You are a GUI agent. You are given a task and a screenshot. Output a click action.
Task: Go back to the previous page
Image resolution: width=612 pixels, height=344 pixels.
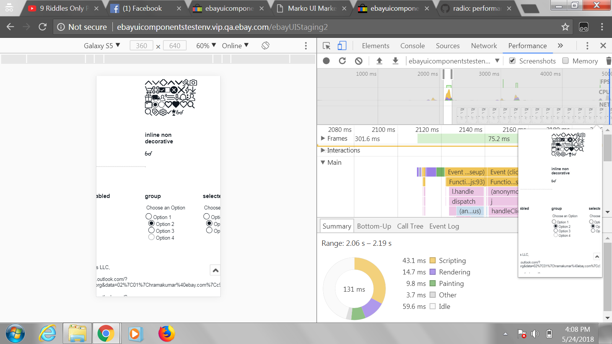coord(10,27)
